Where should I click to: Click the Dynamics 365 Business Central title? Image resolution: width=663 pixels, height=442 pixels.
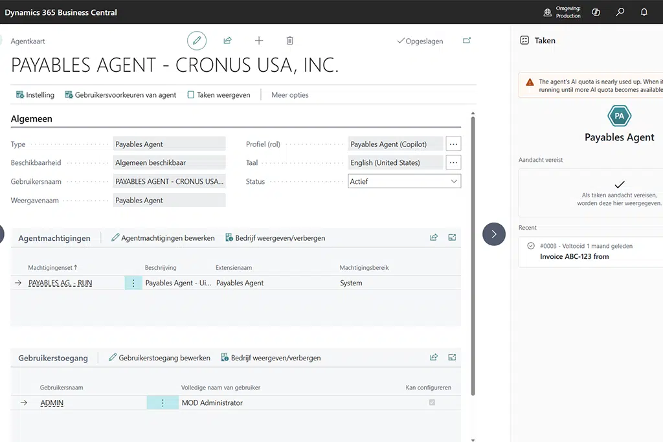[61, 12]
